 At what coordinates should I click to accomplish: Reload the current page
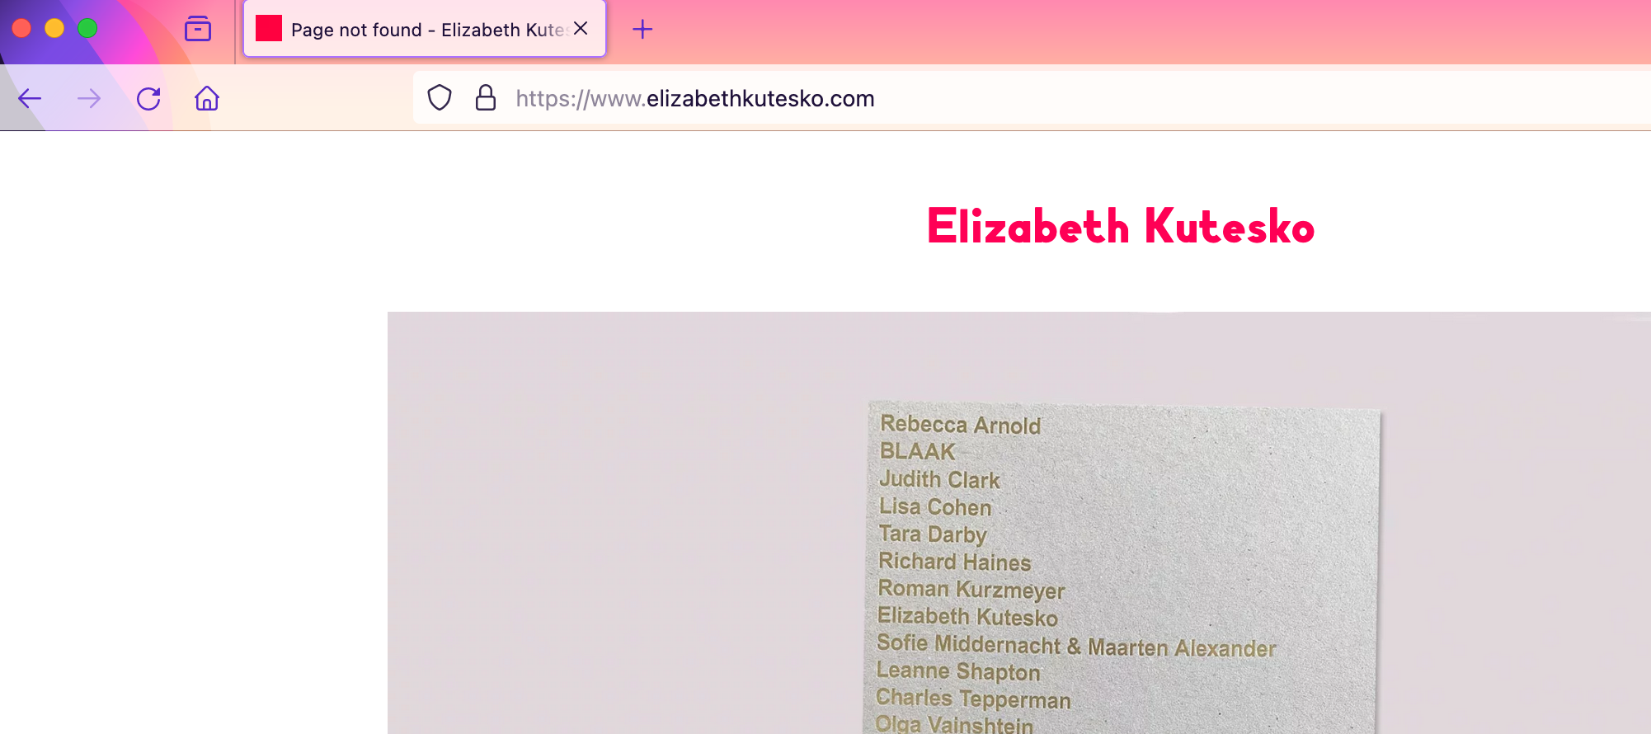click(x=148, y=99)
